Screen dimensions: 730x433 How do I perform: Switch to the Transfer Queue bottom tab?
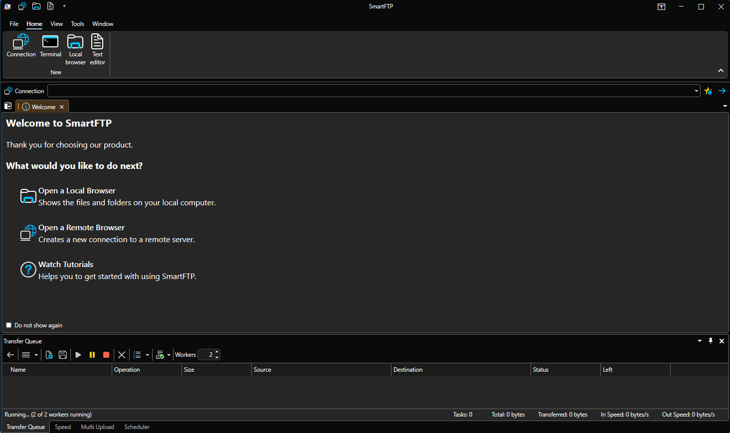click(x=25, y=427)
